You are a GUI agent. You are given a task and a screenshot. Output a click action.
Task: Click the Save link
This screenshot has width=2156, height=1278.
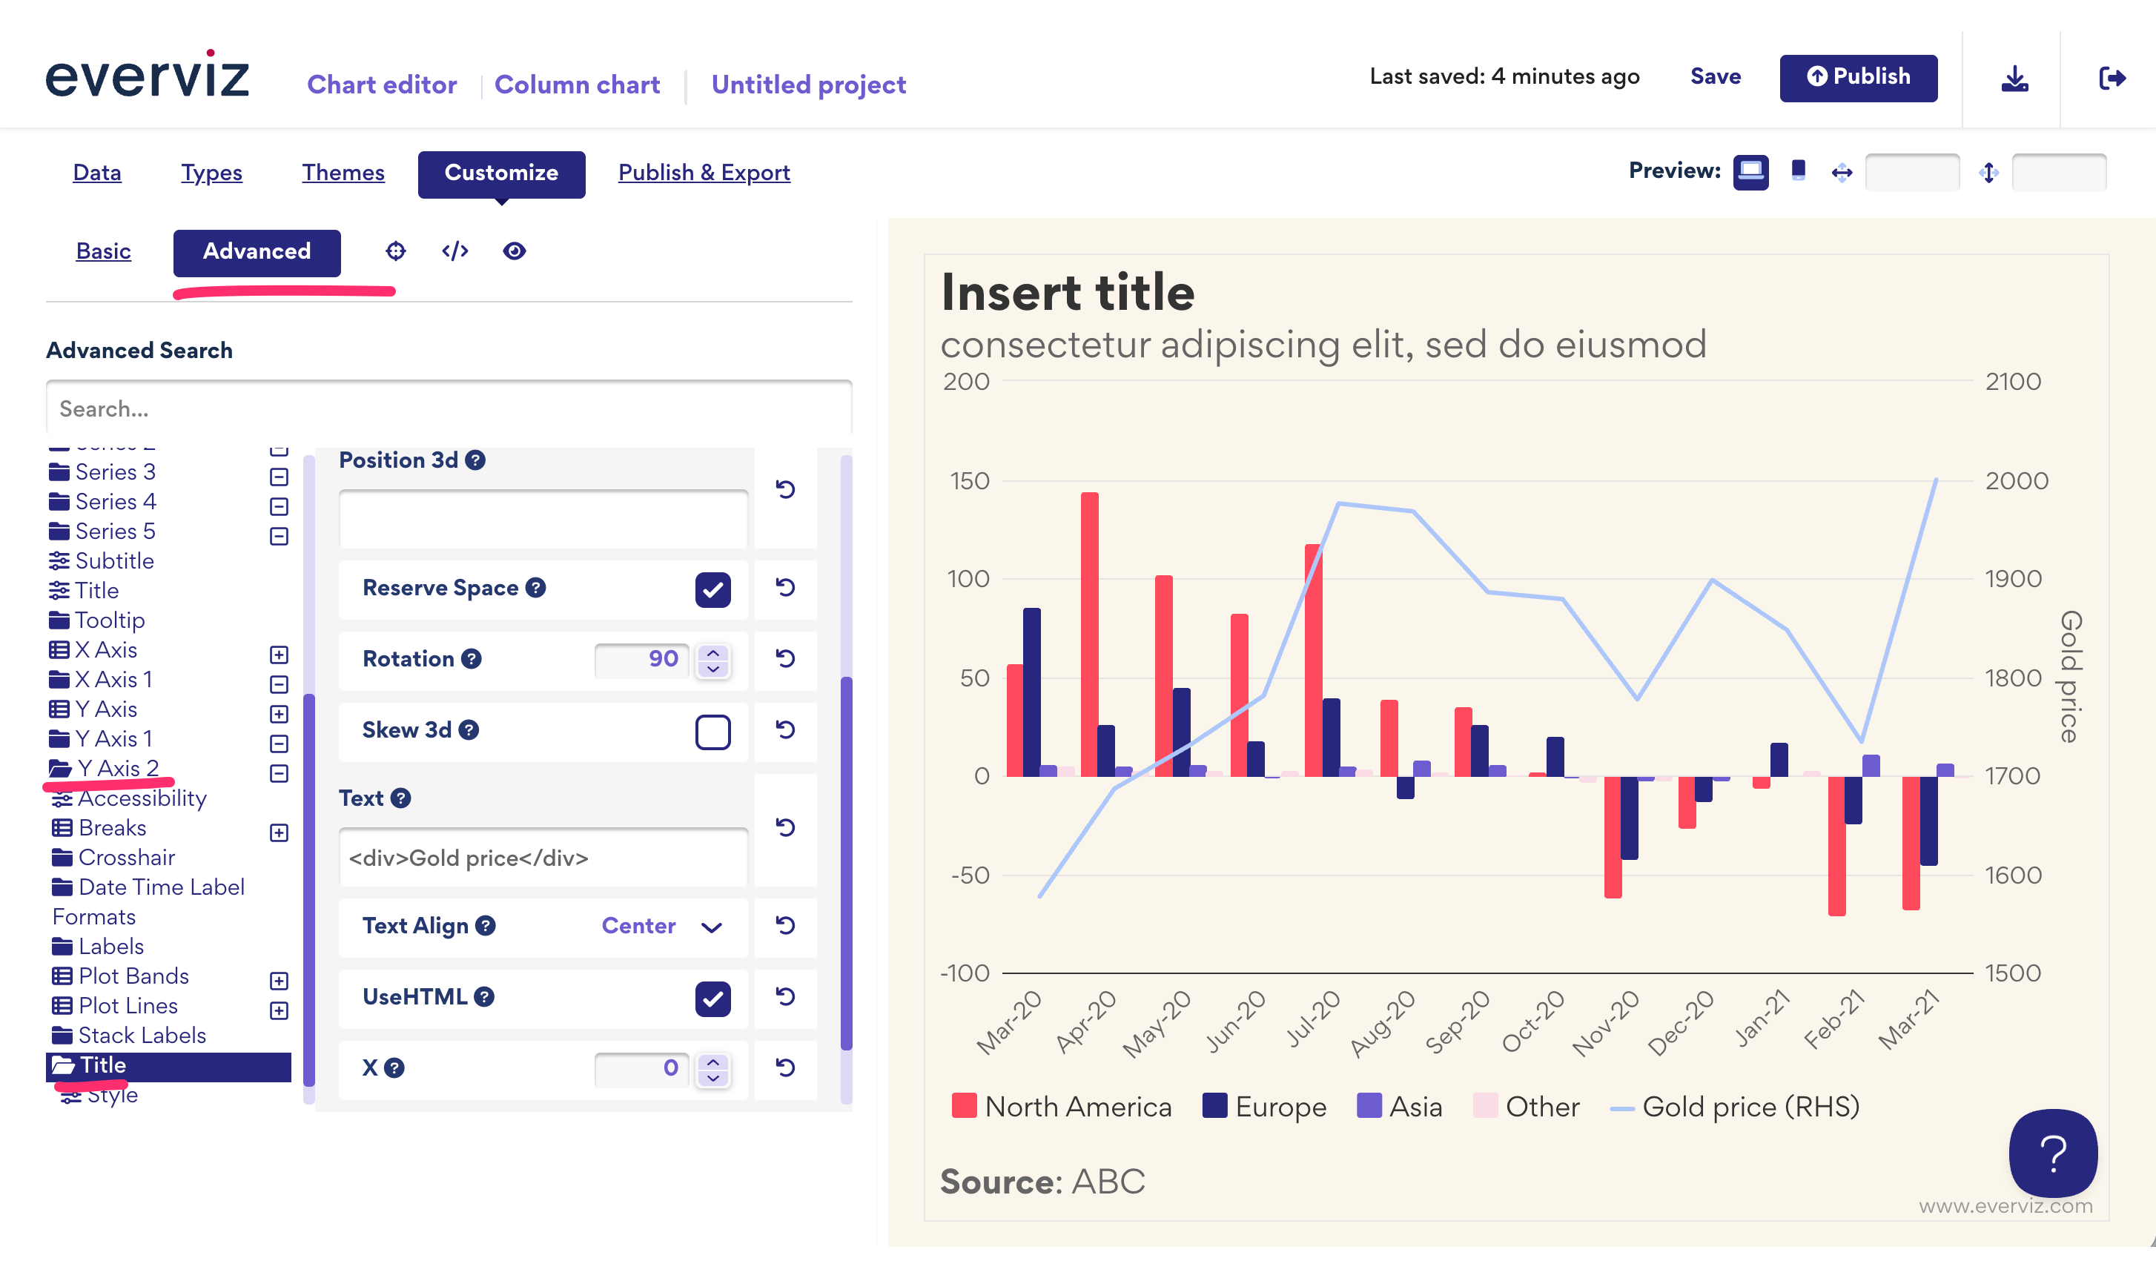[x=1714, y=76]
